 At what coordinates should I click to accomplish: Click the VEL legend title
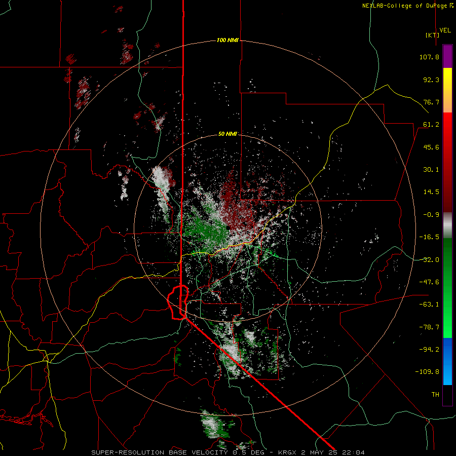(x=445, y=30)
